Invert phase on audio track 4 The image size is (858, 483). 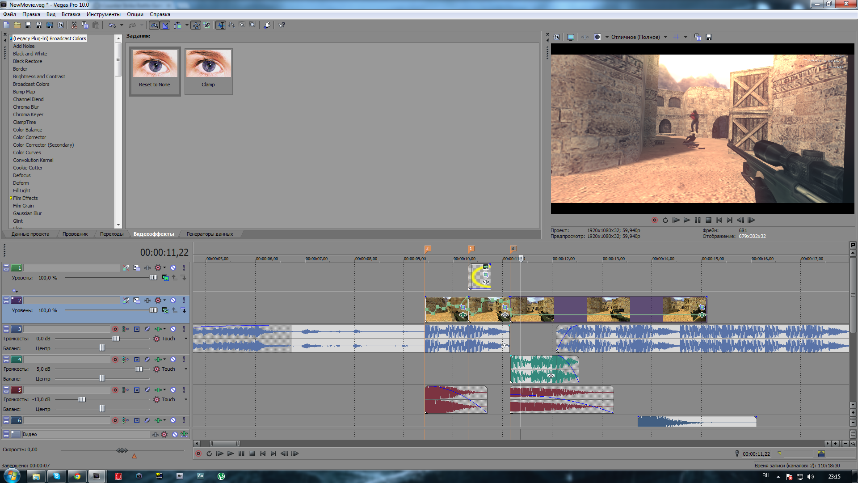147,360
